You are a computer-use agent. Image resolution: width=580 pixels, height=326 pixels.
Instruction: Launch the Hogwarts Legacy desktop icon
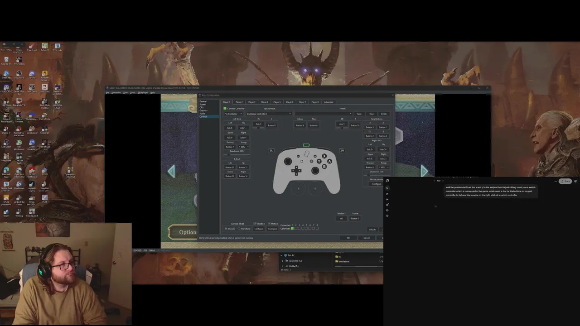[32, 186]
